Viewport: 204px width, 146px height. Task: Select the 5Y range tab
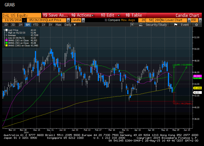50,25
